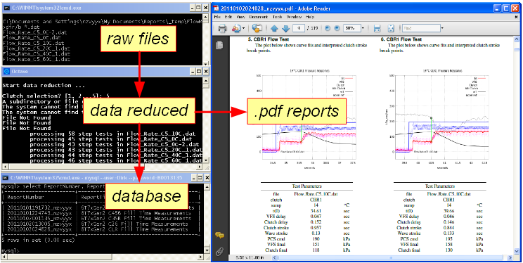Enable scrolling page fit-width mode icon
The width and height of the screenshot is (523, 263).
click(x=377, y=28)
